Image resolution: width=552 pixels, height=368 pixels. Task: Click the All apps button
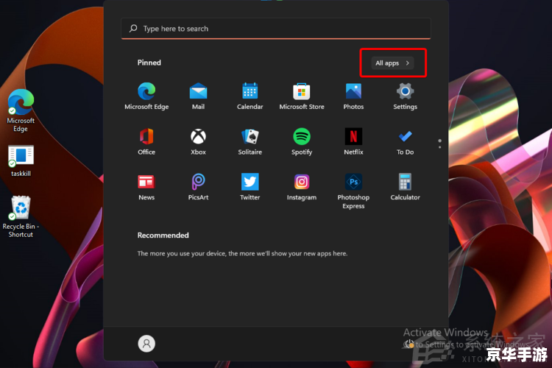point(392,63)
